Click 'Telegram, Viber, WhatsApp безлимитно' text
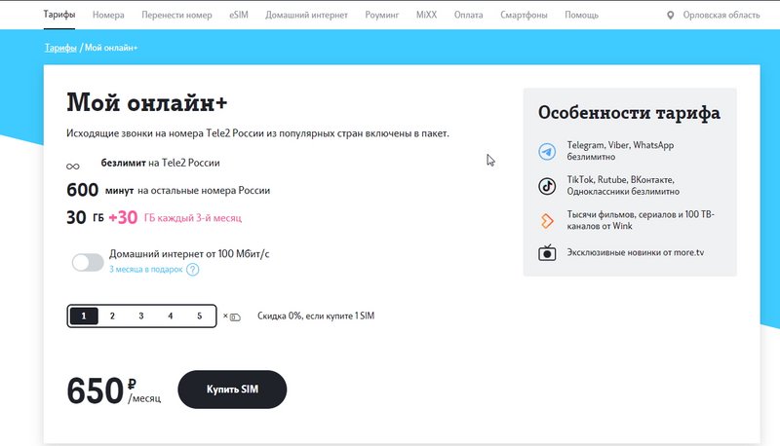The width and height of the screenshot is (780, 446). click(620, 151)
